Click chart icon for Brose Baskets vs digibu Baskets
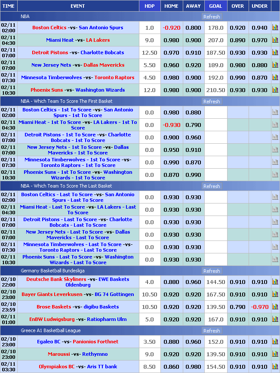 (x=275, y=307)
